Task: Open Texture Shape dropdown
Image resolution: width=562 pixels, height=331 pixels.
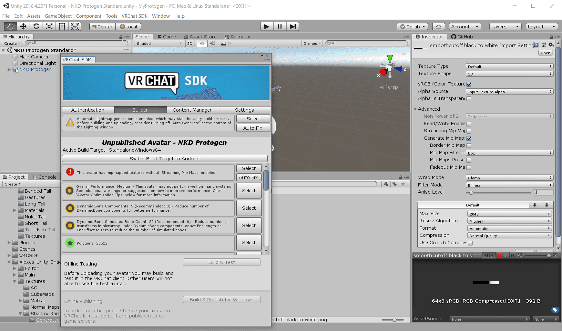Action: [509, 74]
